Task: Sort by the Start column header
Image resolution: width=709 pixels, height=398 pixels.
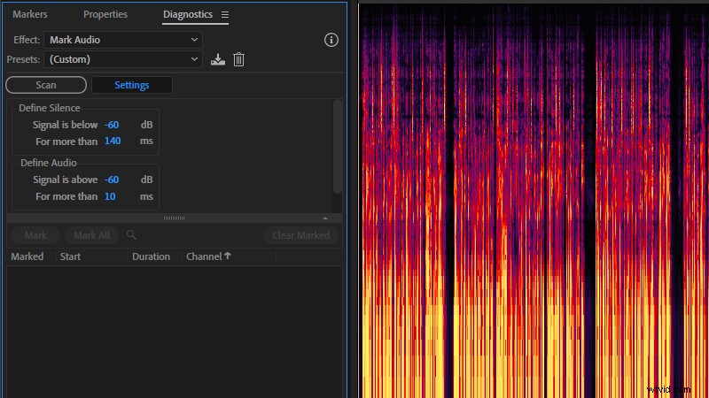Action: [70, 256]
